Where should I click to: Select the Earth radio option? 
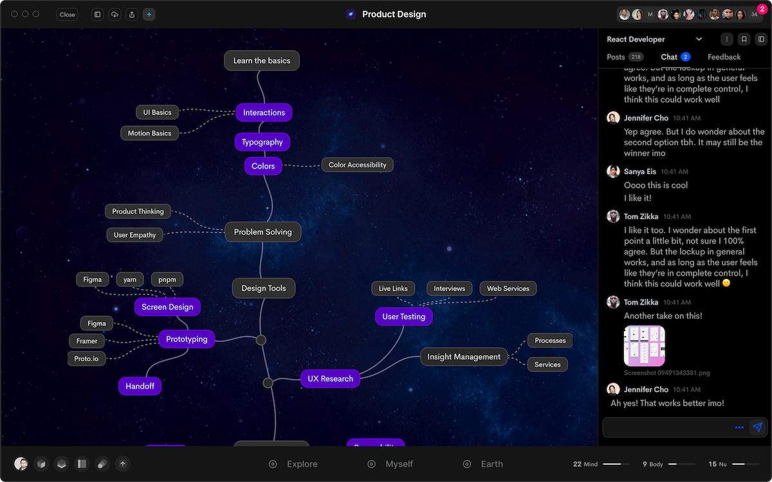pos(467,464)
